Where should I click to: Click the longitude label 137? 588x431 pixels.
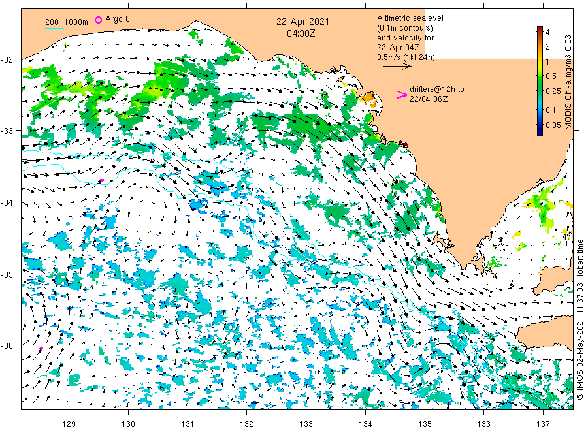click(544, 424)
